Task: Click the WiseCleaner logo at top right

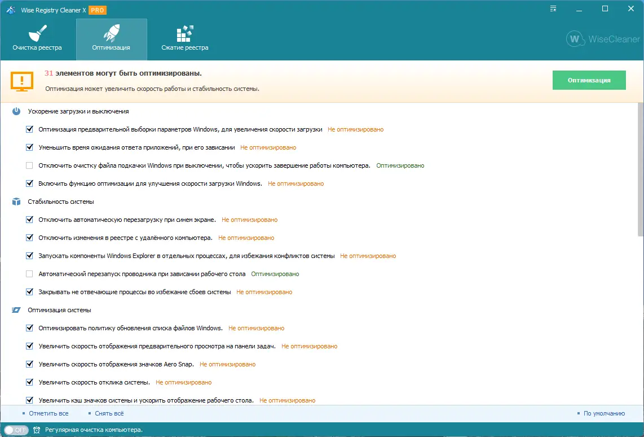Action: (x=602, y=40)
